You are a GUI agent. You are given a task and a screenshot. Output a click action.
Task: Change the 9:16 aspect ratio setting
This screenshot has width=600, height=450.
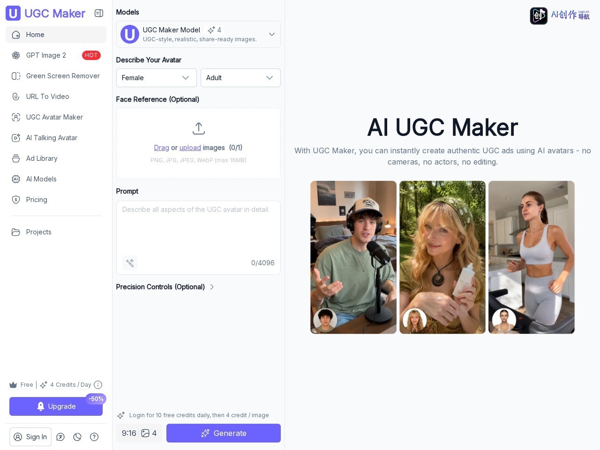point(129,433)
